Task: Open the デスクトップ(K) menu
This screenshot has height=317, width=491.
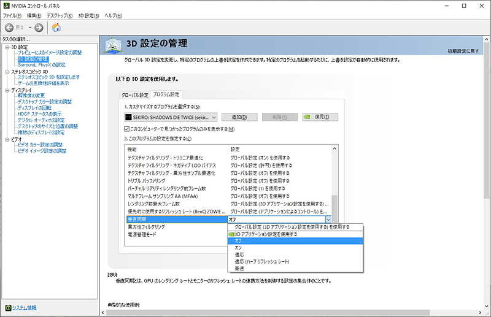Action: pos(60,16)
